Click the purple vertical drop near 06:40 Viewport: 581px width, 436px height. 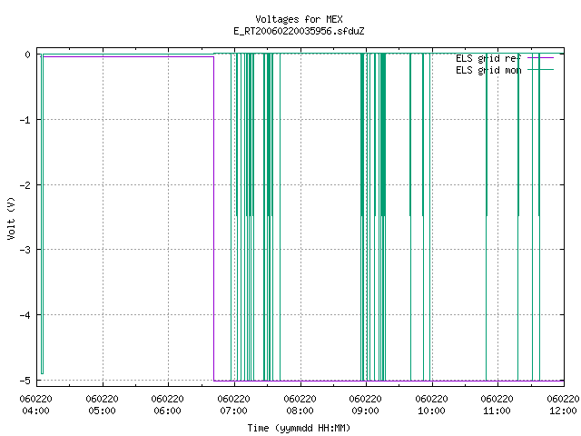pos(214,219)
